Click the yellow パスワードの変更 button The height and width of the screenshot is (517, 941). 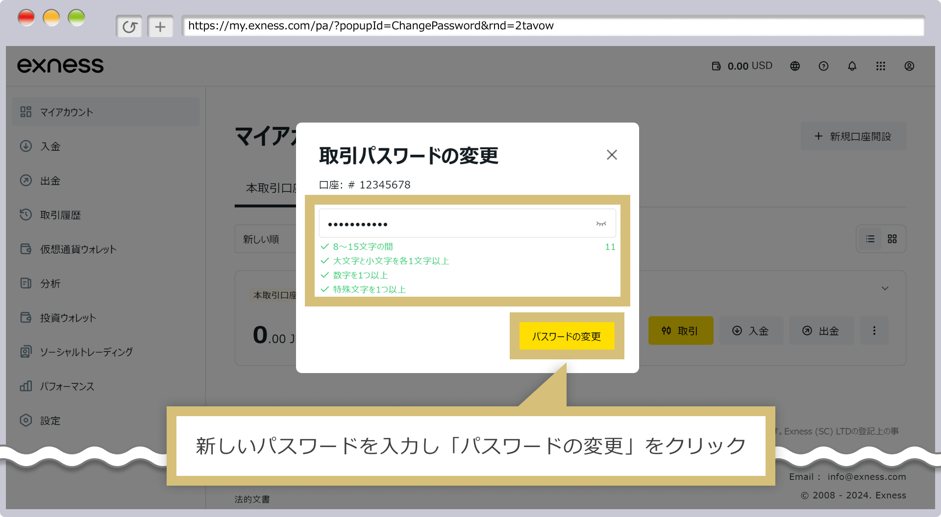tap(567, 336)
